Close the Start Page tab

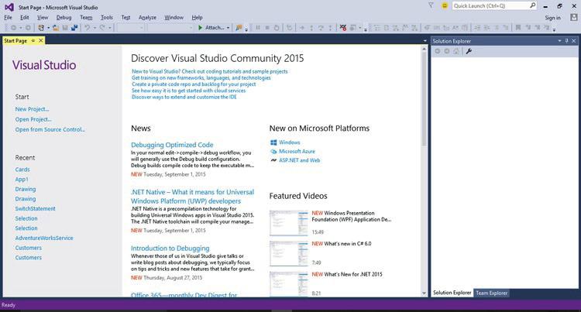coord(41,40)
